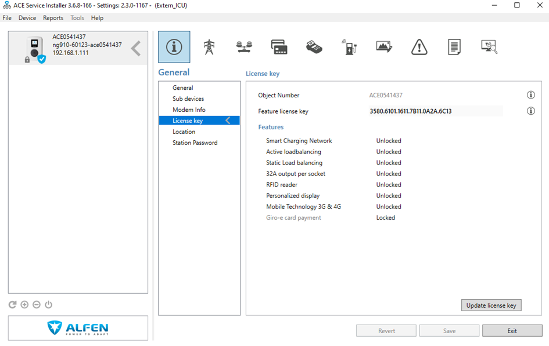Open the load balancing scale icon
The image size is (549, 346).
pos(244,47)
